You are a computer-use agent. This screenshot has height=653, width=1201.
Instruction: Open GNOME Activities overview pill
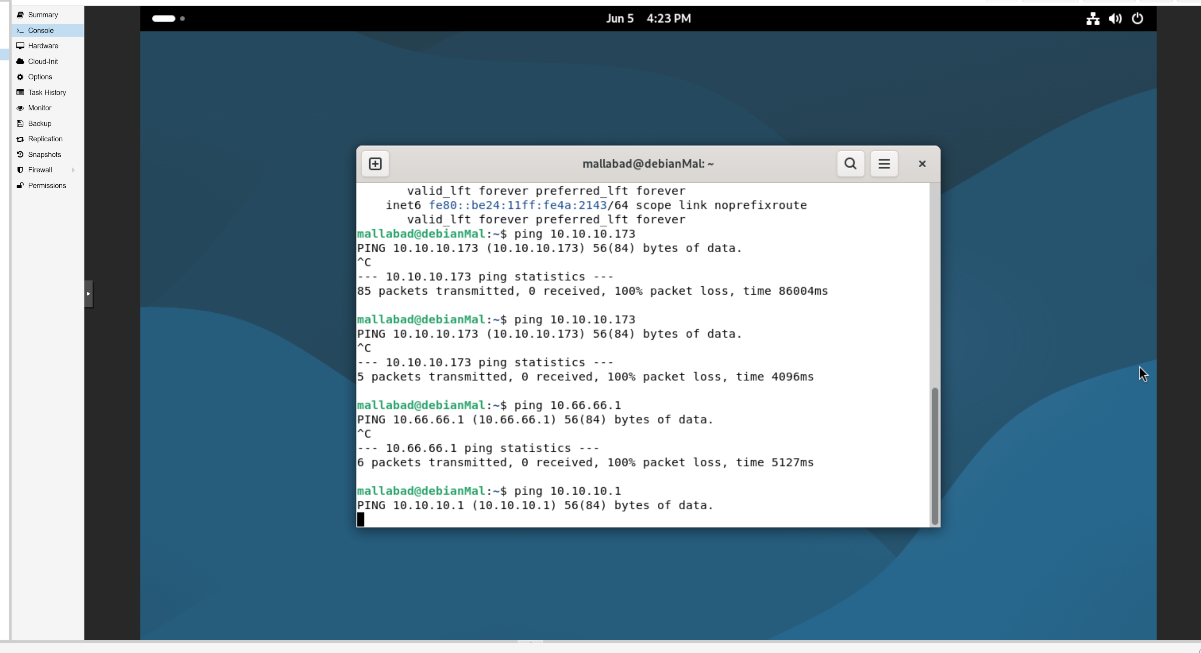click(x=164, y=19)
